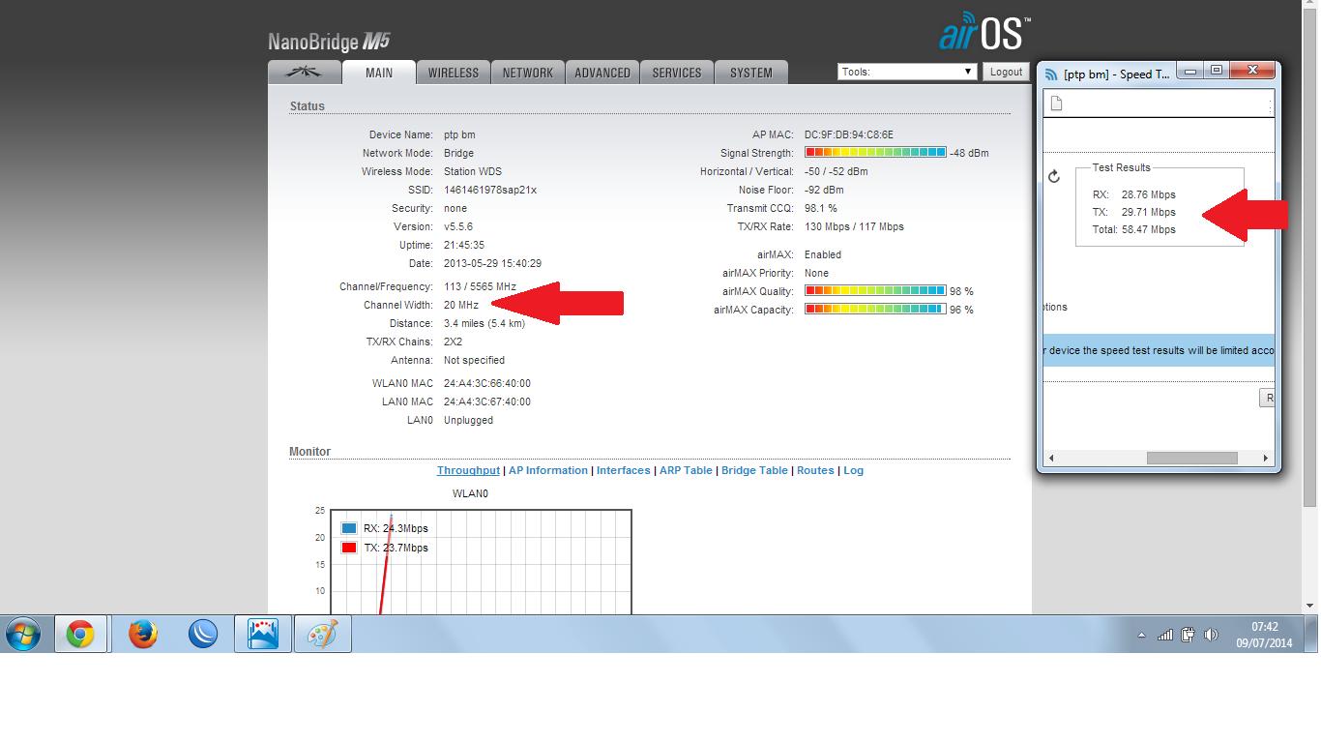Image resolution: width=1321 pixels, height=743 pixels.
Task: Click the power plug tray icon
Action: (1189, 635)
